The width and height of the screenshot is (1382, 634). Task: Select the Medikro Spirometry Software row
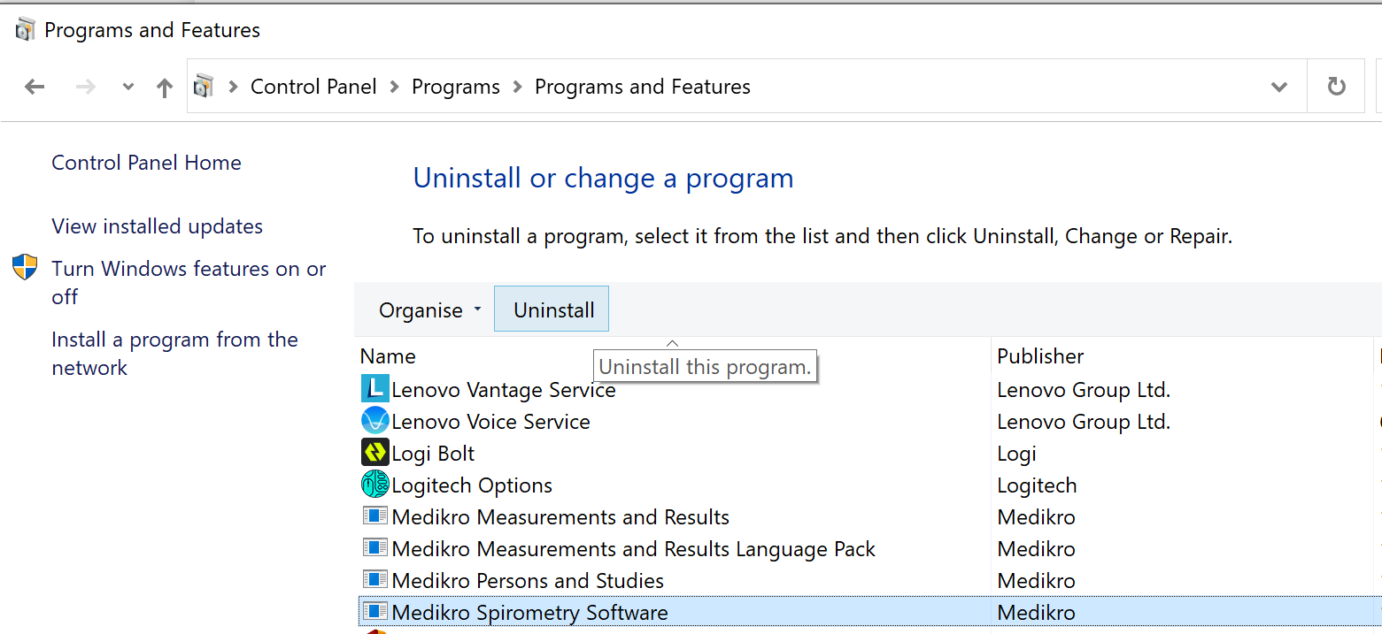(529, 612)
